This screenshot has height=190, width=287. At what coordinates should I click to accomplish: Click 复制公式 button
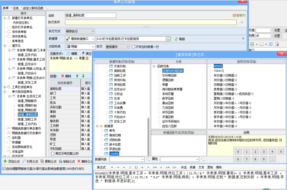(x=48, y=161)
